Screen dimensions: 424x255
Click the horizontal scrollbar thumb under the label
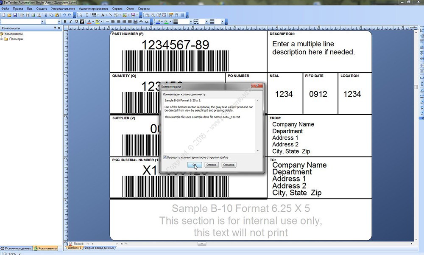[x=202, y=244]
